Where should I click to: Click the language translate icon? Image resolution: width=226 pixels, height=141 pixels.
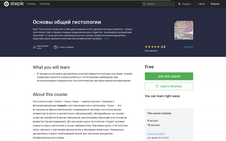tap(179, 4)
